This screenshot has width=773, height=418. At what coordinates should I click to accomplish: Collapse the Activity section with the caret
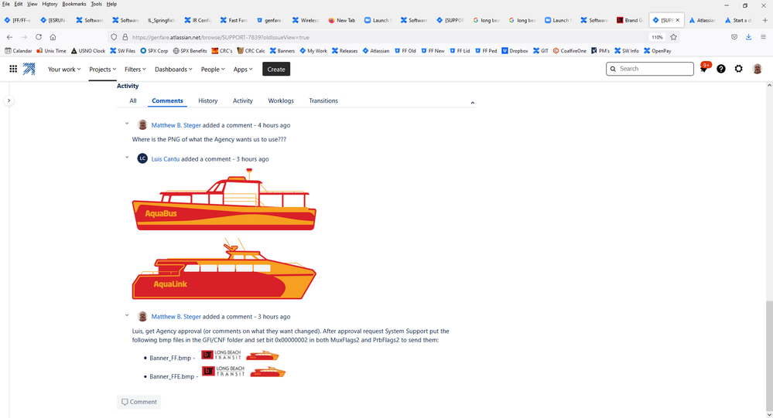tap(472, 103)
